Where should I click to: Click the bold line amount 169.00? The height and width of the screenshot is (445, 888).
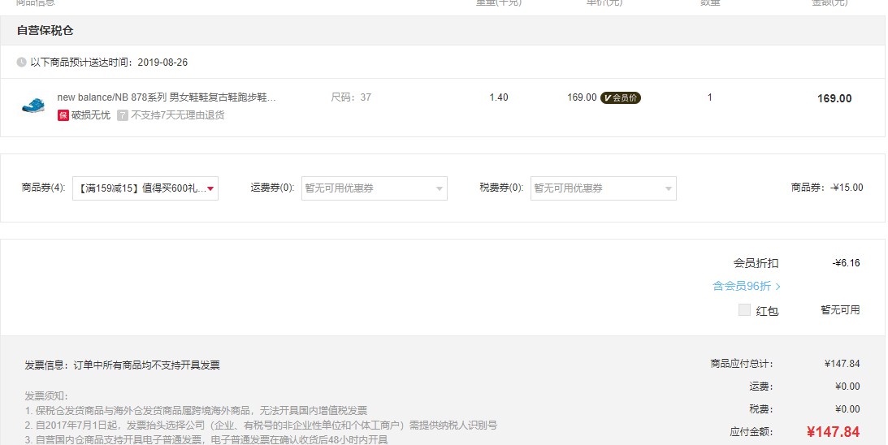[x=834, y=98]
